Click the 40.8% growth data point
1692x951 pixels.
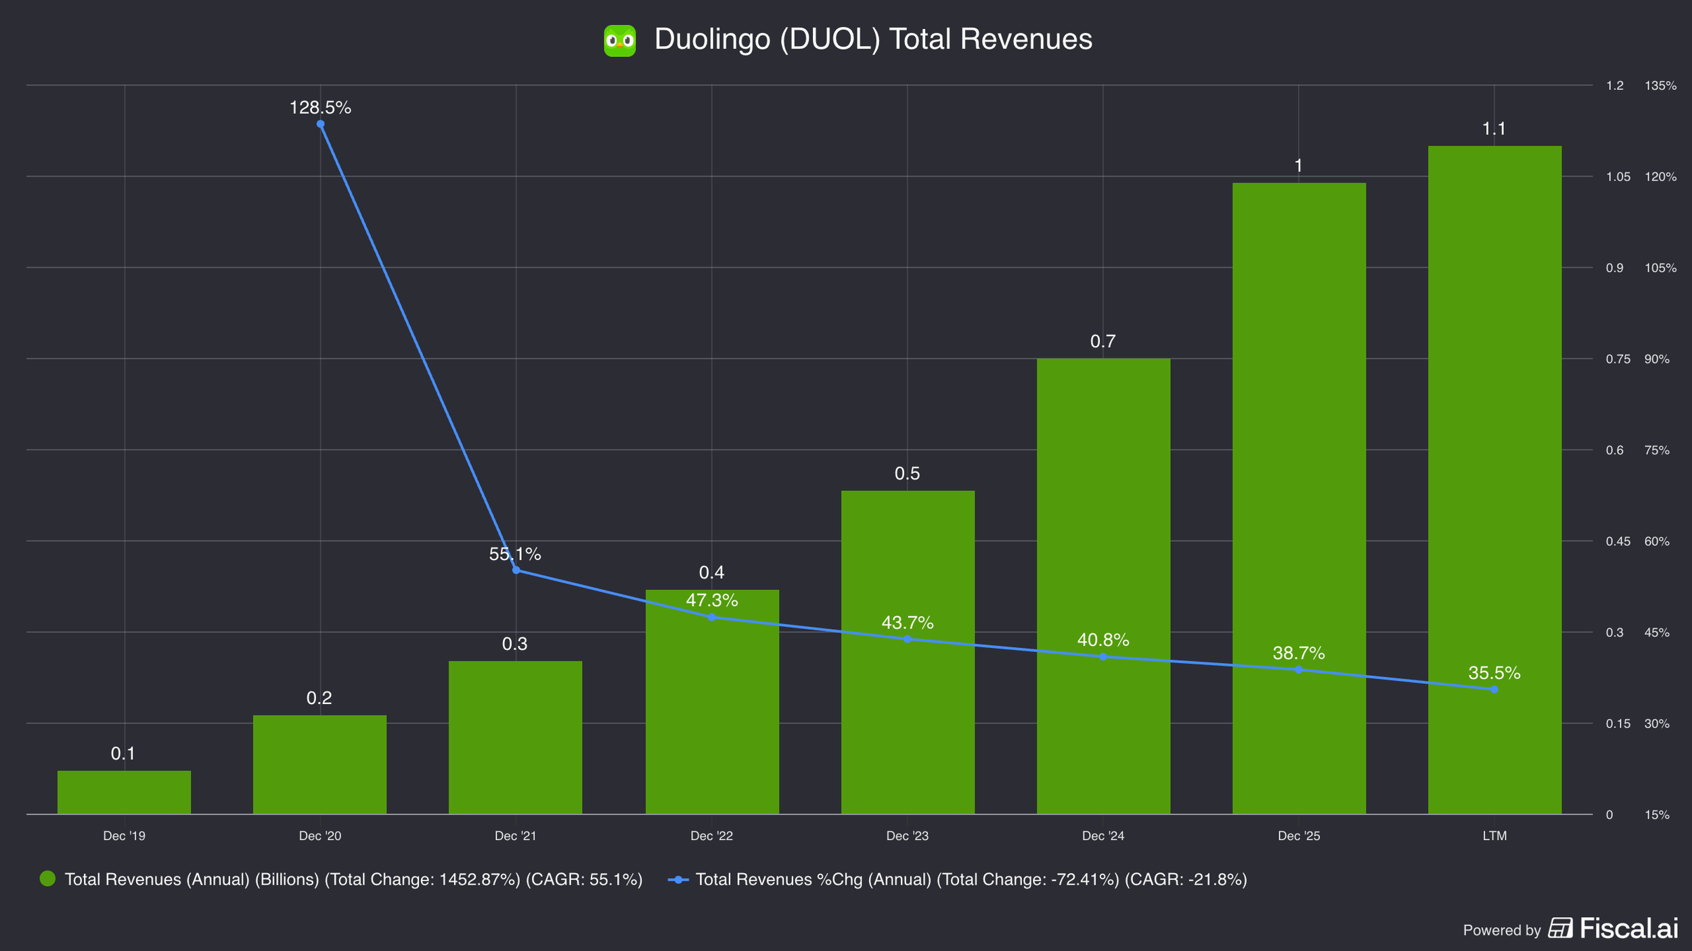1103,657
